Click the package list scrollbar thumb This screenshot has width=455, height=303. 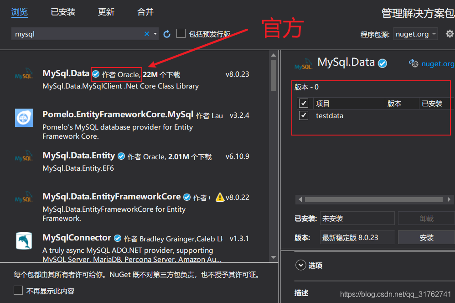point(274,76)
